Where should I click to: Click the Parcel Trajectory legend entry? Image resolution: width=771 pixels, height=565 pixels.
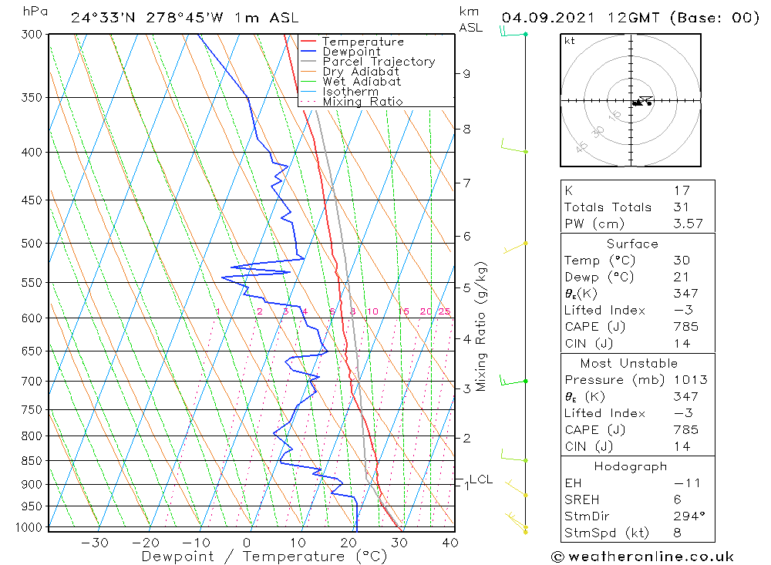[379, 62]
